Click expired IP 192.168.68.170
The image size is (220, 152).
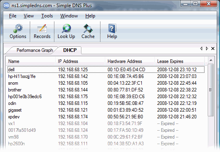click(x=73, y=137)
